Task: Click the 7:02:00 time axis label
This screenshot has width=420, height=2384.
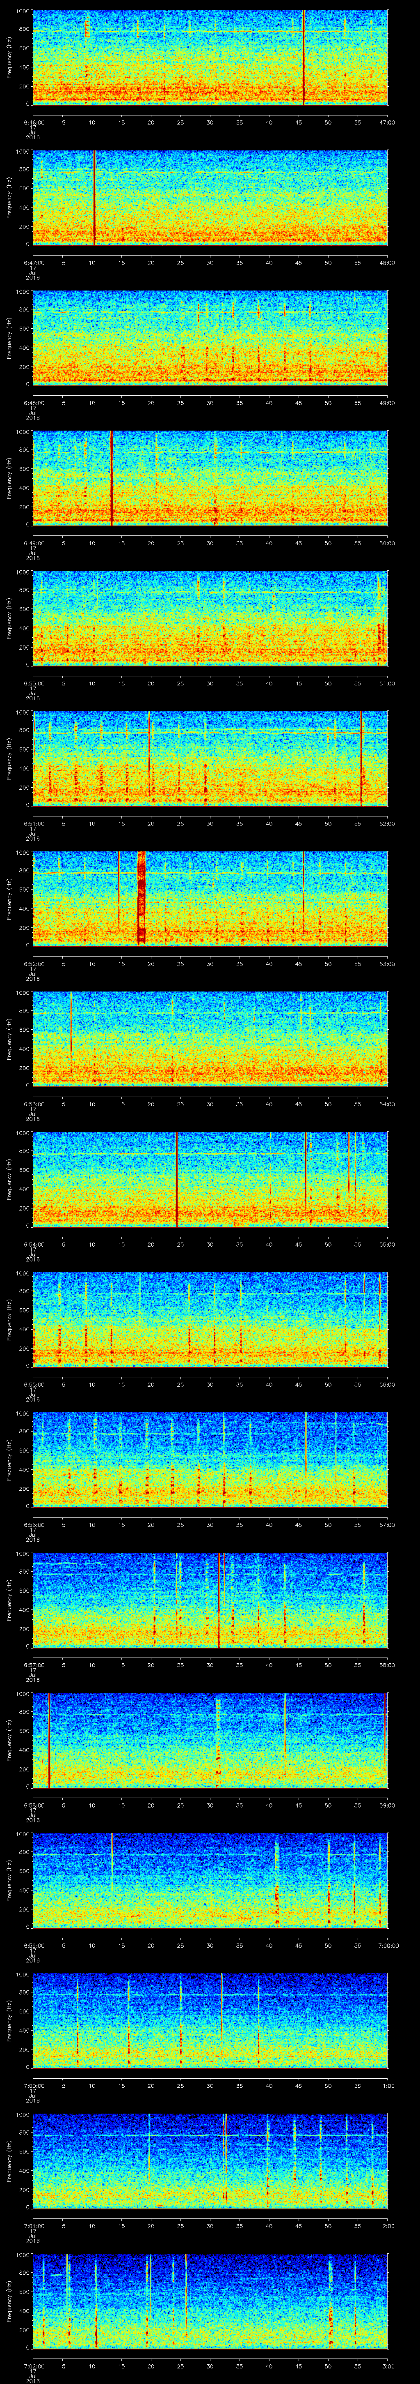Action: [33, 2366]
